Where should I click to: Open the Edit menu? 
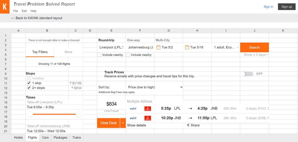click(24, 11)
